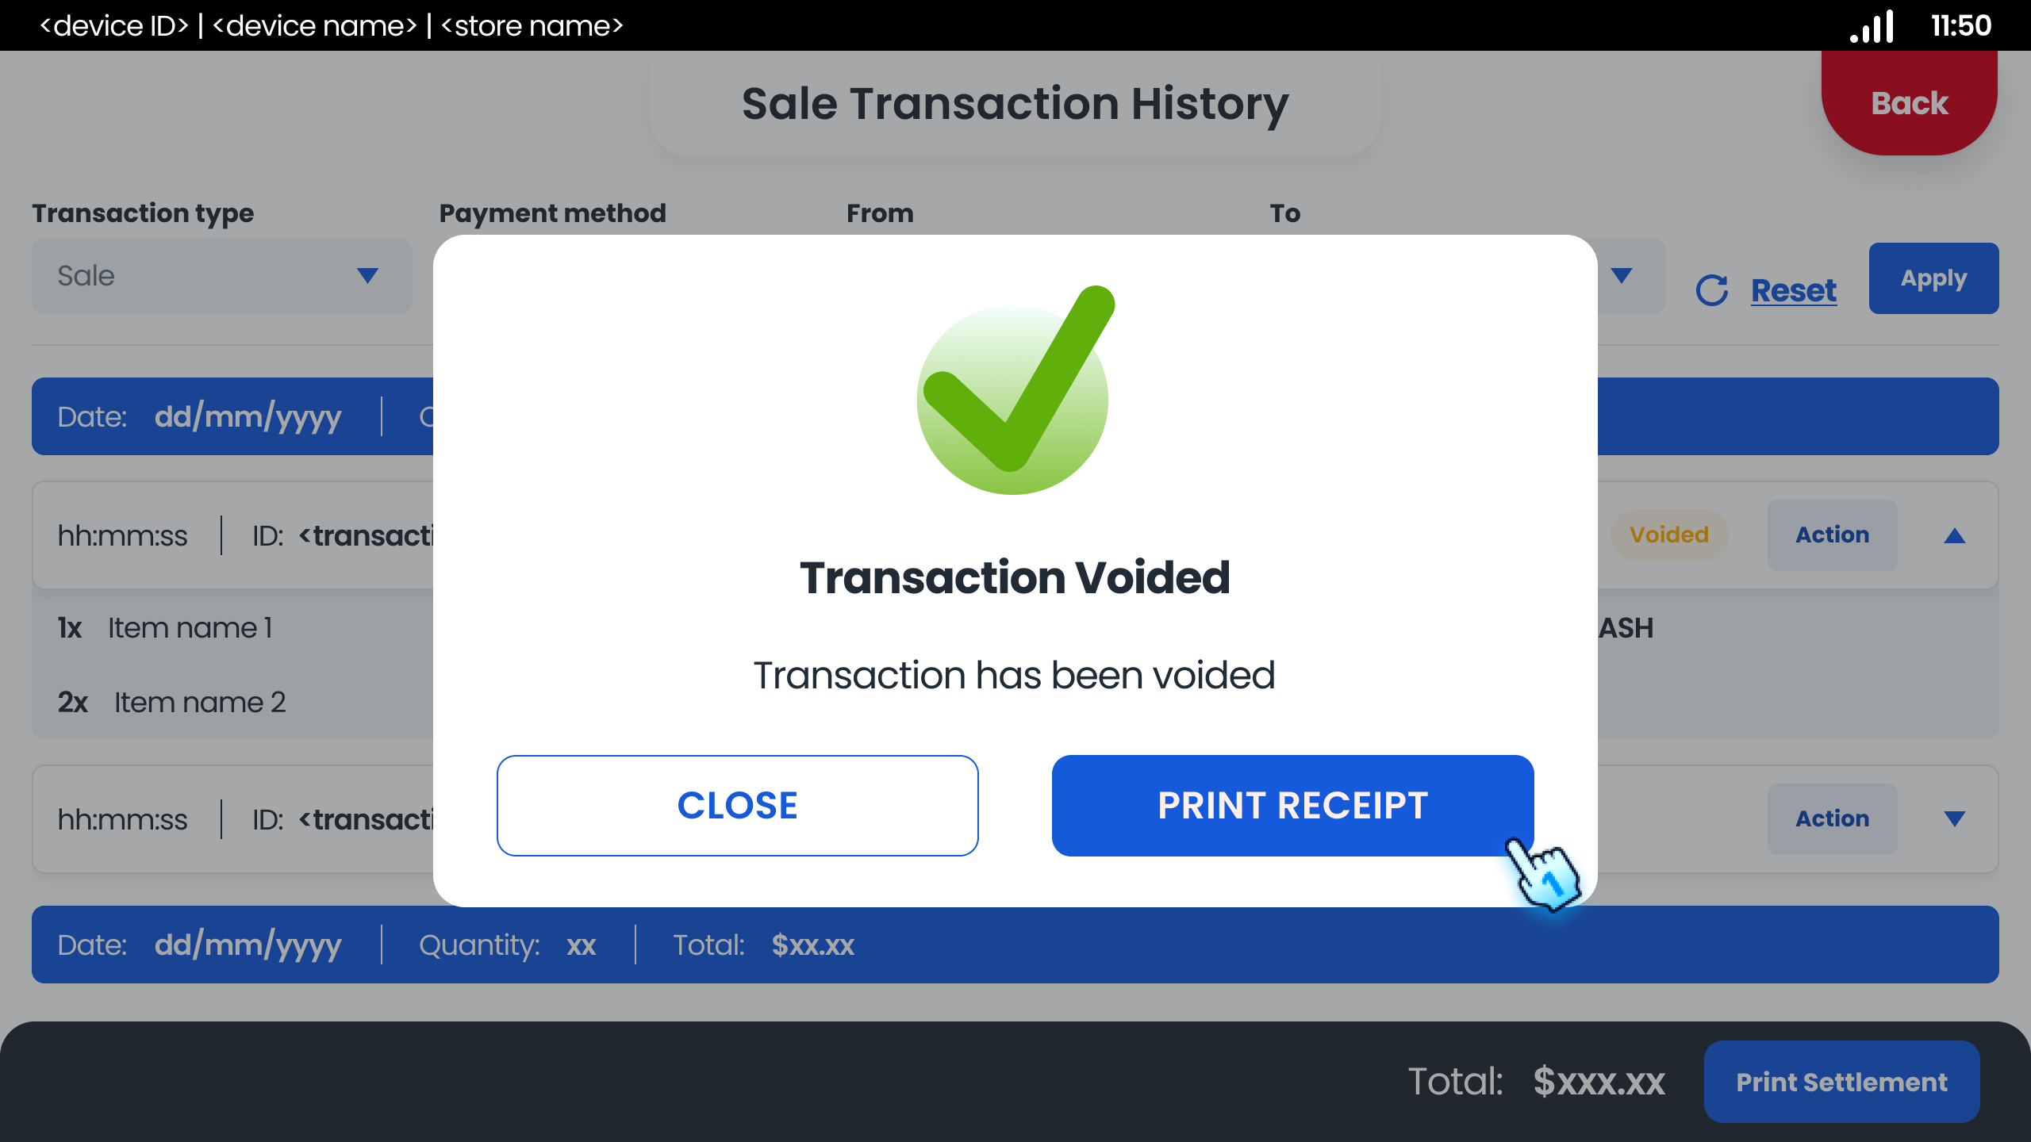The image size is (2031, 1142).
Task: Open Action menu for the voided transaction
Action: [1832, 535]
